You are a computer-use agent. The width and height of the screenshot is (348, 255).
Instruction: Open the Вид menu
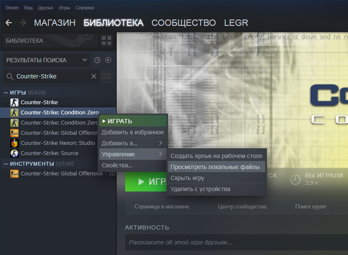click(x=28, y=8)
